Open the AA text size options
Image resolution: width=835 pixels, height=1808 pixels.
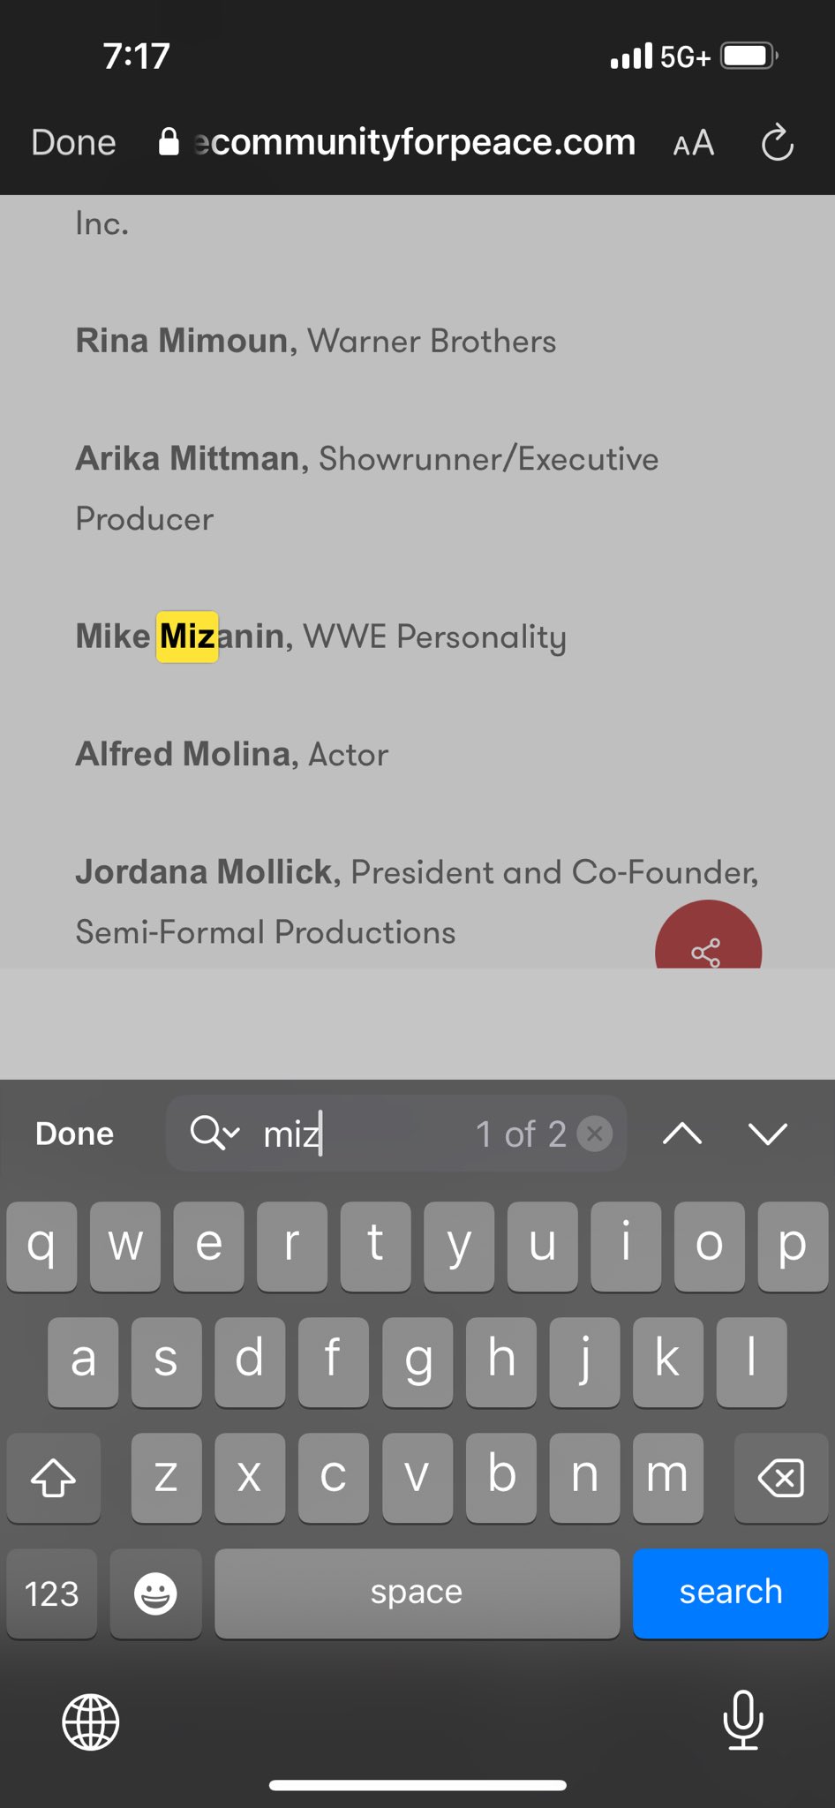click(693, 143)
